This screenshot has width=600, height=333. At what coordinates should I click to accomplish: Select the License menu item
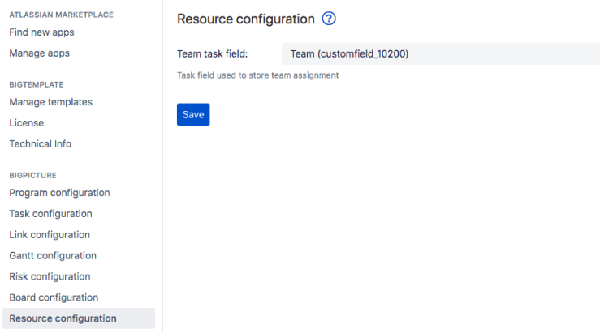coord(26,123)
